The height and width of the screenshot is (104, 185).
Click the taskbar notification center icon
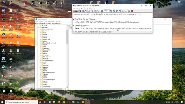click(182, 102)
